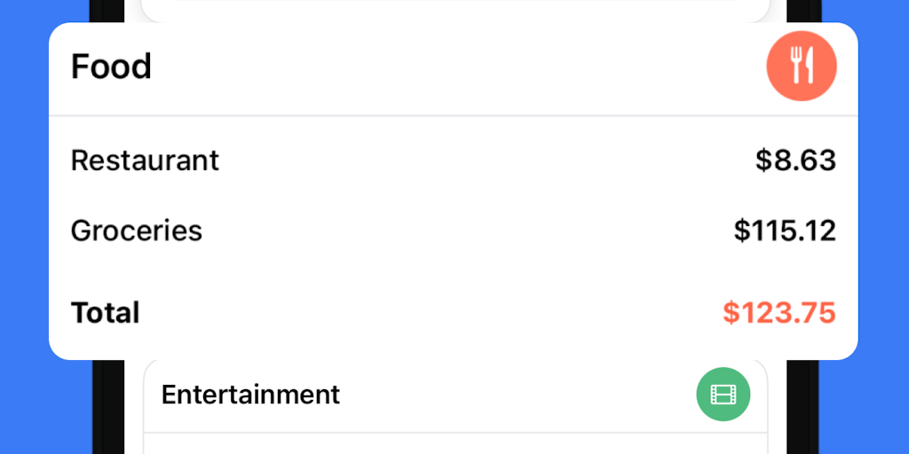Select the Food category heading
Image resolution: width=909 pixels, height=454 pixels.
111,67
